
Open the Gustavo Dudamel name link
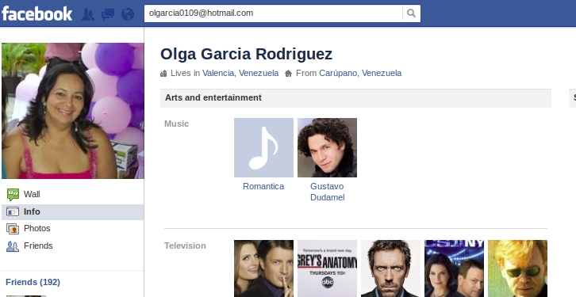pyautogui.click(x=328, y=192)
